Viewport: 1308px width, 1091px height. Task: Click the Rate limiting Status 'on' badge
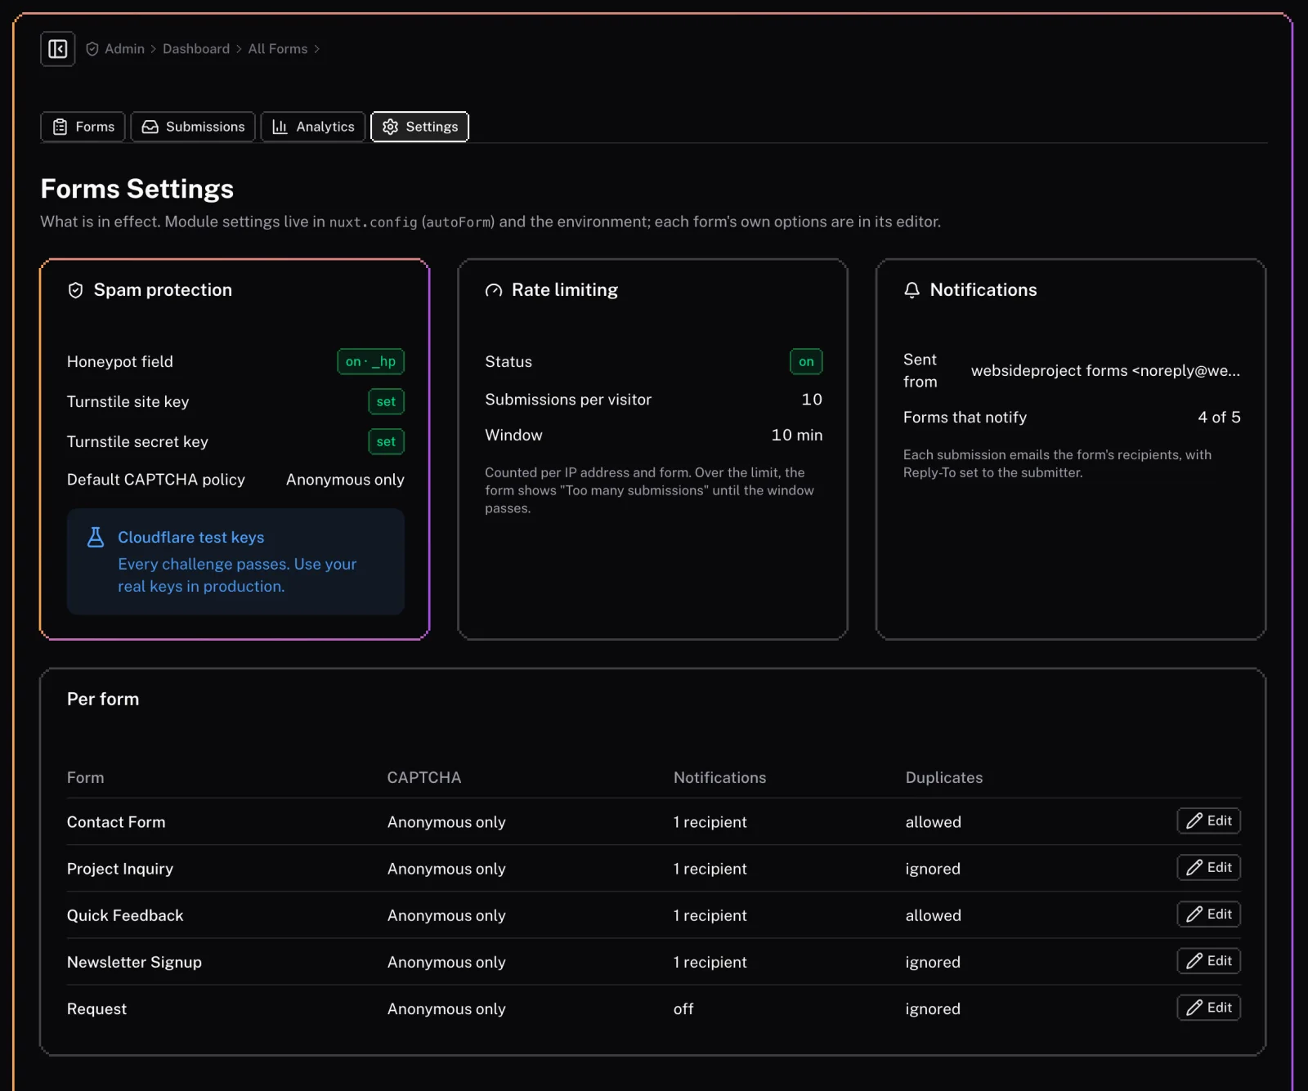tap(806, 361)
